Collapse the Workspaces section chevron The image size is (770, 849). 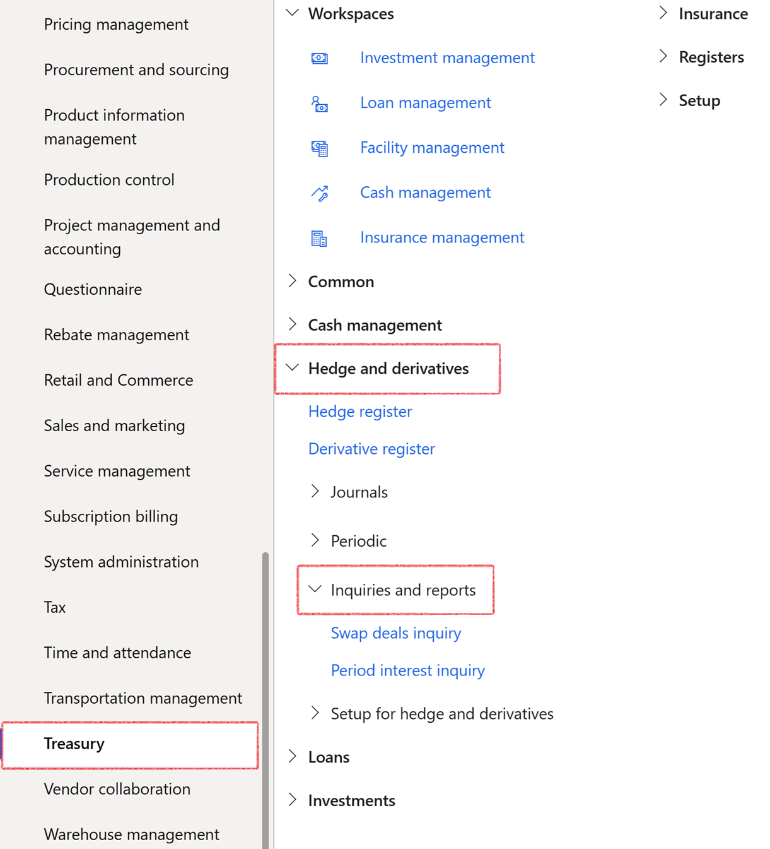point(292,13)
